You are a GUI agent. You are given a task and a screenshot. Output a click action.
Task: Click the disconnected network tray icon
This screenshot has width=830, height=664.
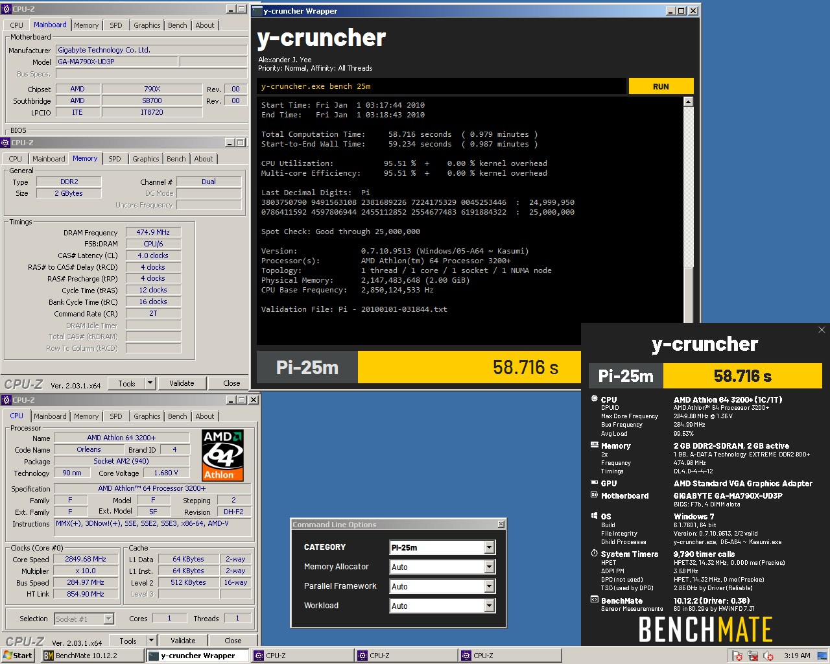[753, 656]
